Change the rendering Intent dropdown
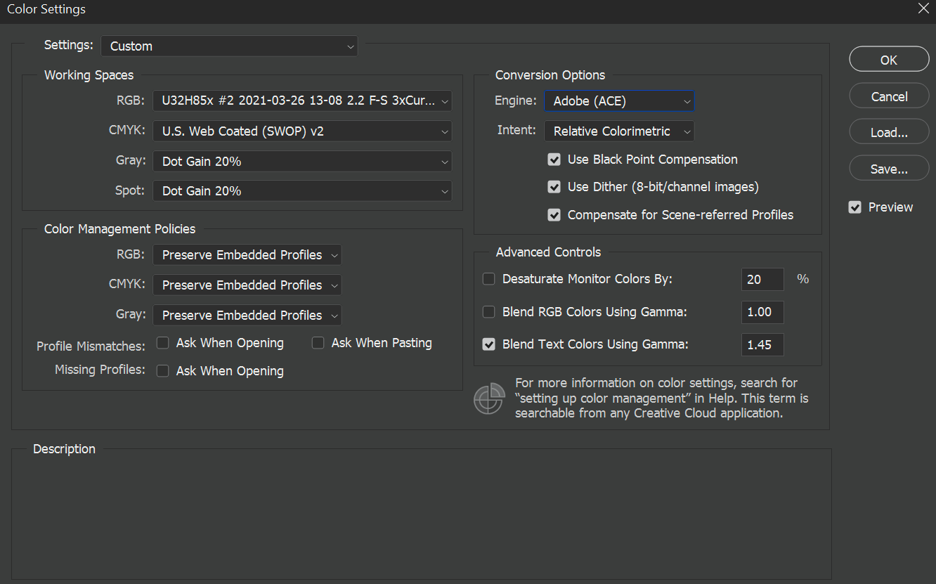936x584 pixels. 619,131
